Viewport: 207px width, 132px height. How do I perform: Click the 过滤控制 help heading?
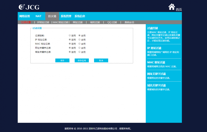coord(152,28)
